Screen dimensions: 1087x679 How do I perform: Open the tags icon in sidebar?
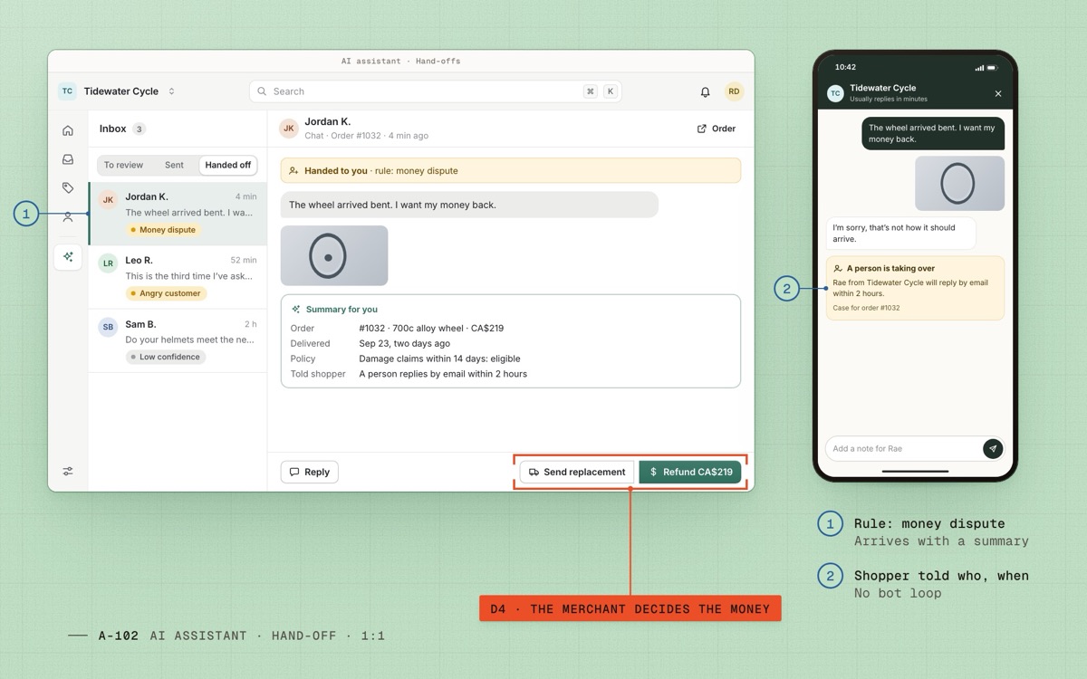[x=68, y=188]
